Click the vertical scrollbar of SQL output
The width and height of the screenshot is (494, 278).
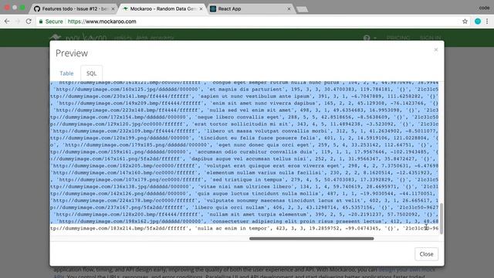pos(441,219)
